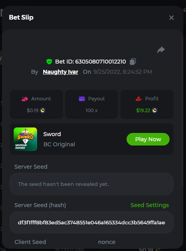Click the red Profit hand icon
The width and height of the screenshot is (186, 251).
tap(139, 99)
